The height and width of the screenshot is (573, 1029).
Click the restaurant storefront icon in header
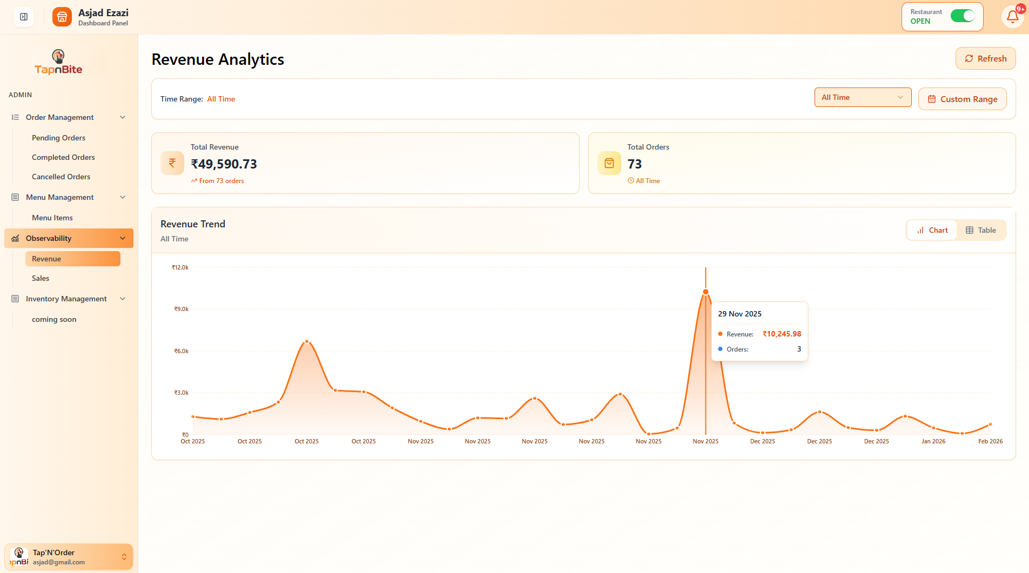(x=62, y=16)
